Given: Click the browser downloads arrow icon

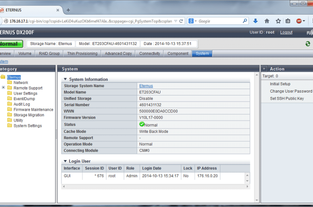Looking at the screenshot, I should (x=255, y=21).
